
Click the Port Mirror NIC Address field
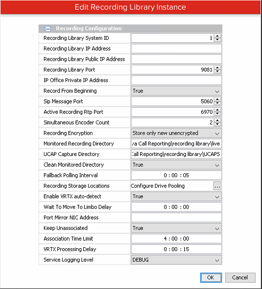click(x=176, y=218)
